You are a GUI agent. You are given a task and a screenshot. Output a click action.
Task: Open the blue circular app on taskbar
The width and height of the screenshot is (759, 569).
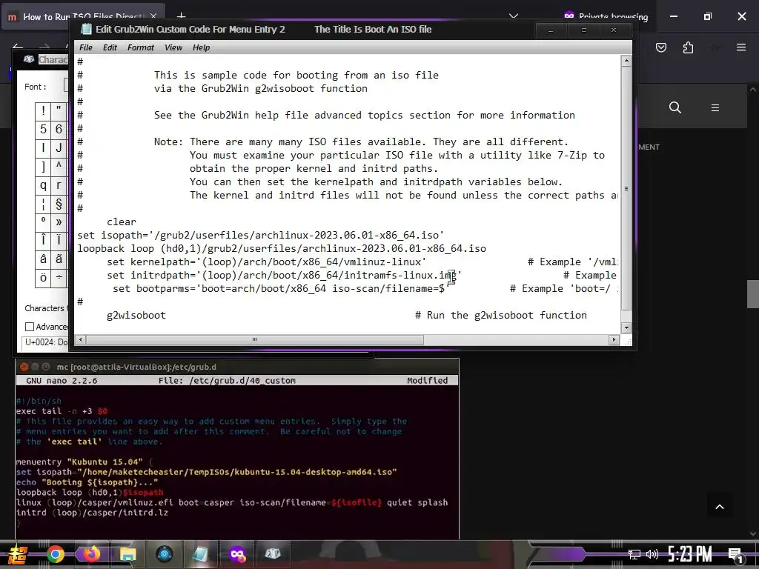164,554
